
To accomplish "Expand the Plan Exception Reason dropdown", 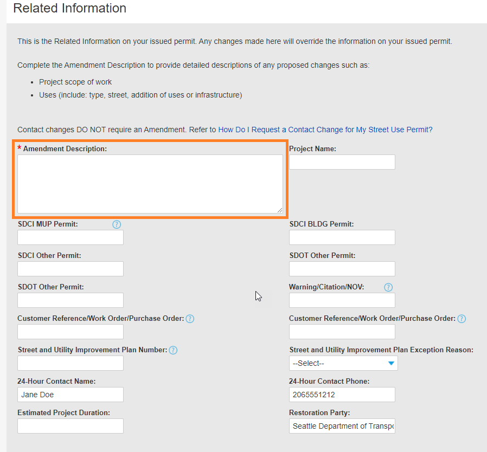I will 343,363.
